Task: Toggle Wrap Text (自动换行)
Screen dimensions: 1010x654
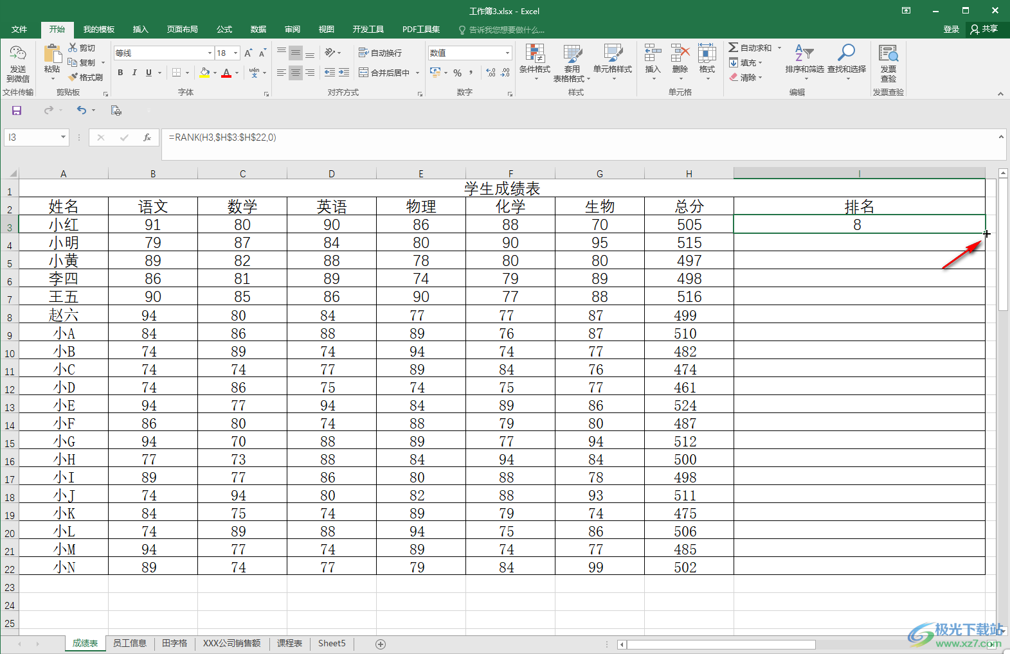Action: tap(380, 53)
